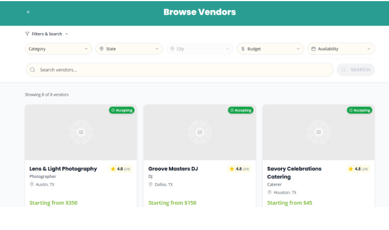389x230 pixels.
Task: Click the Starting from $350 price
Action: tap(53, 203)
